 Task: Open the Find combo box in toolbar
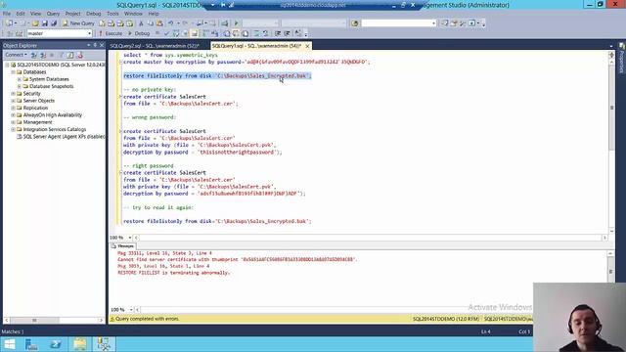click(x=398, y=23)
